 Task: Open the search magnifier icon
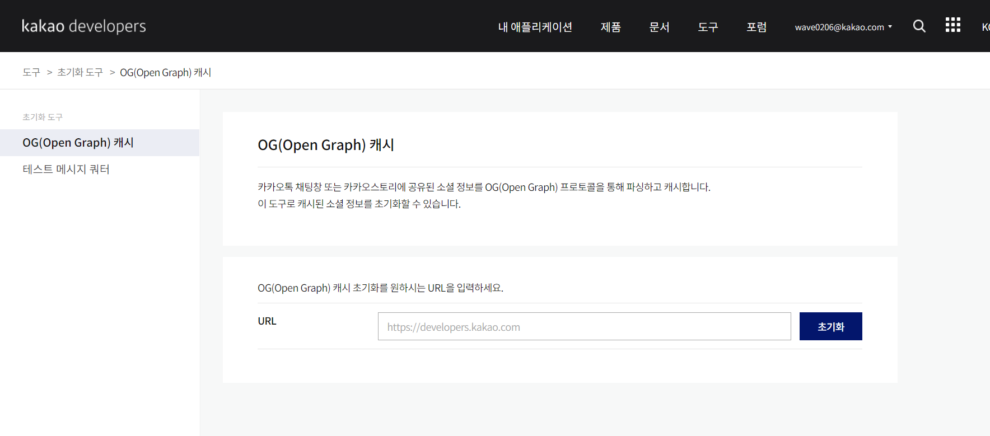[919, 26]
